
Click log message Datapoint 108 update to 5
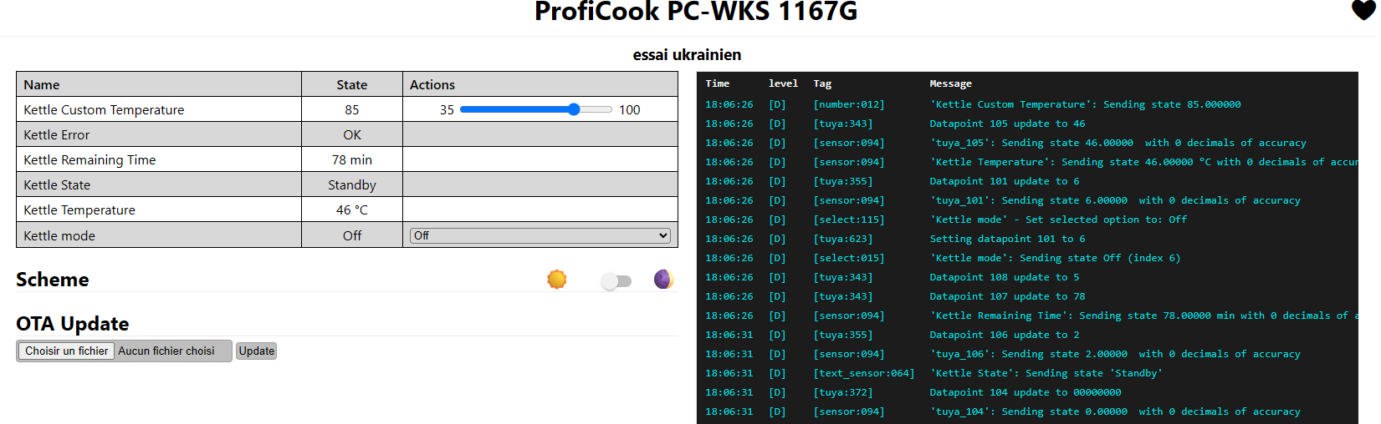pyautogui.click(x=1005, y=277)
